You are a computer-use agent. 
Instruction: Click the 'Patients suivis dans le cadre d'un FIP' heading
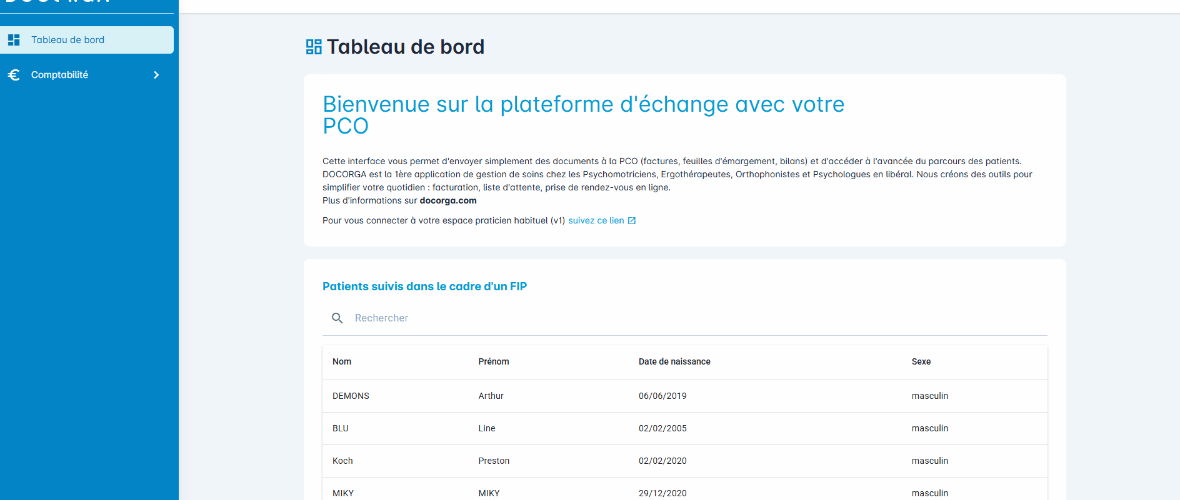pos(424,287)
